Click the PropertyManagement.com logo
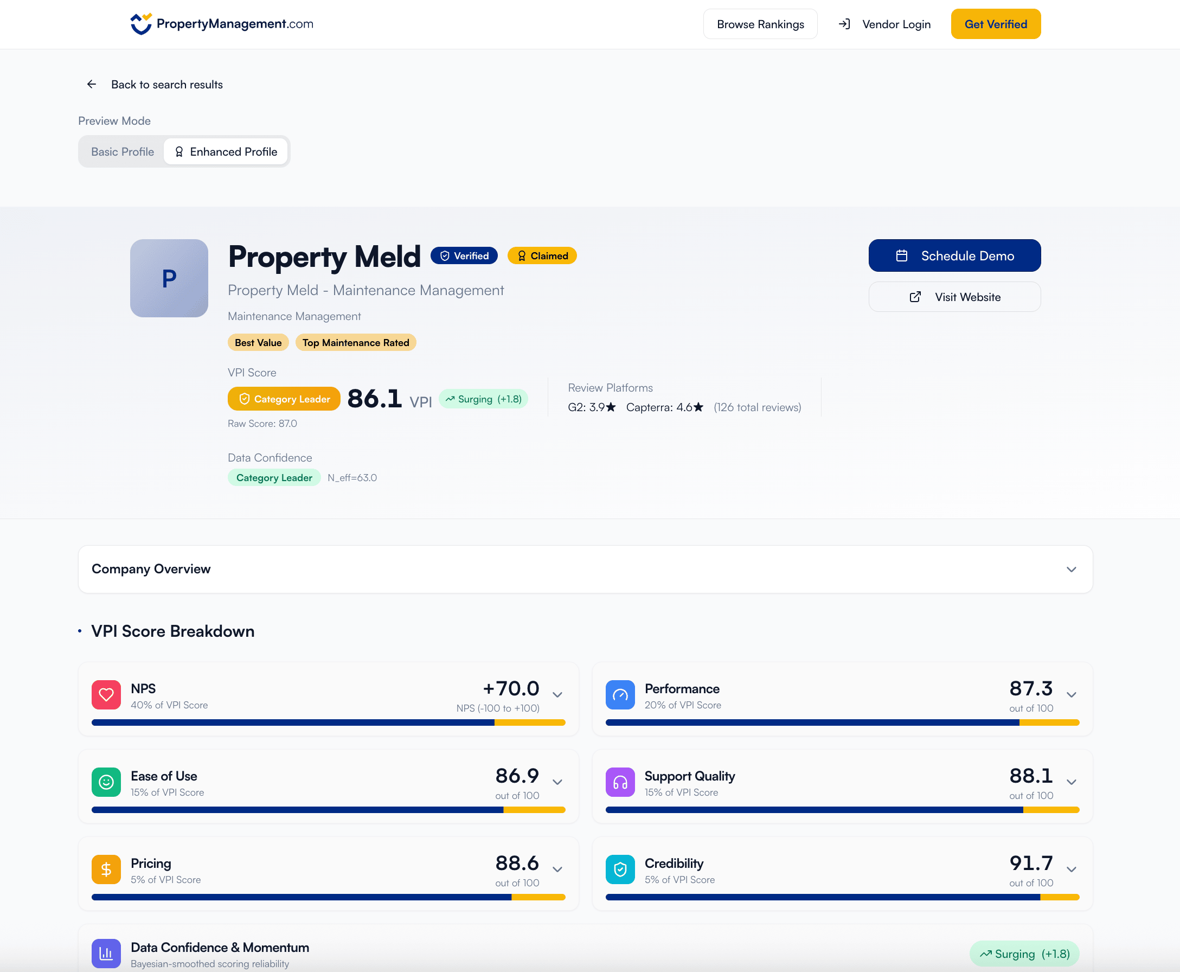Screen dimensions: 1180x972 (221, 23)
